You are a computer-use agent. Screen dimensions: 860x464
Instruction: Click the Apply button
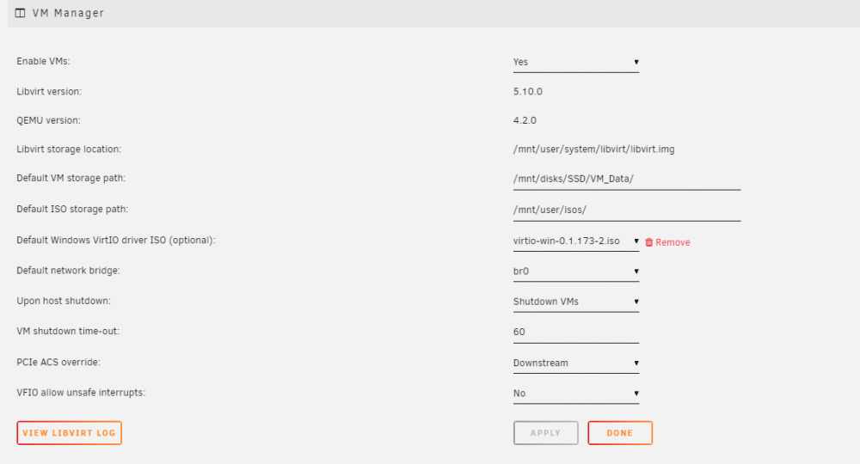[546, 433]
